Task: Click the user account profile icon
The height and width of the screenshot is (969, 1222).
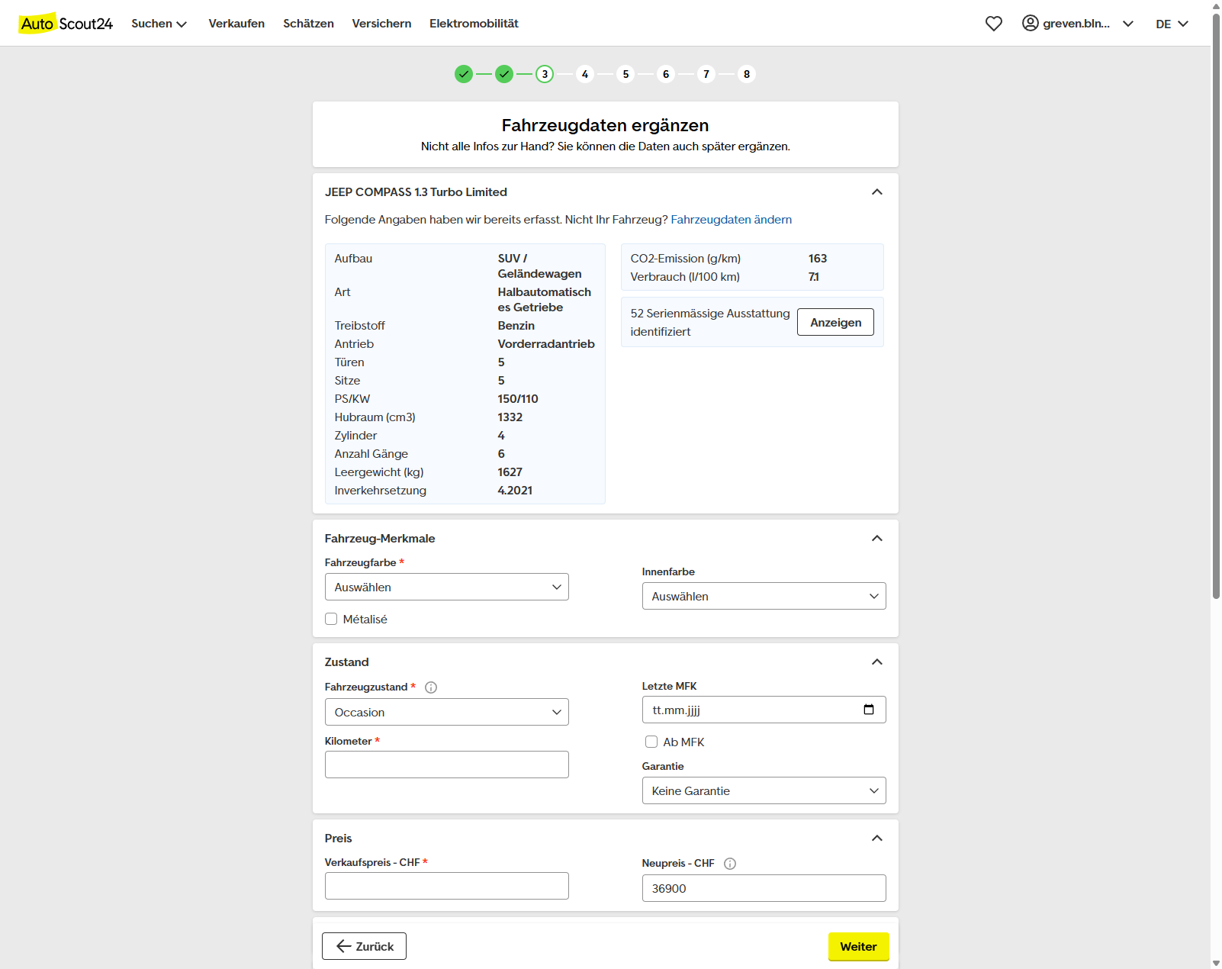Action: [1030, 23]
